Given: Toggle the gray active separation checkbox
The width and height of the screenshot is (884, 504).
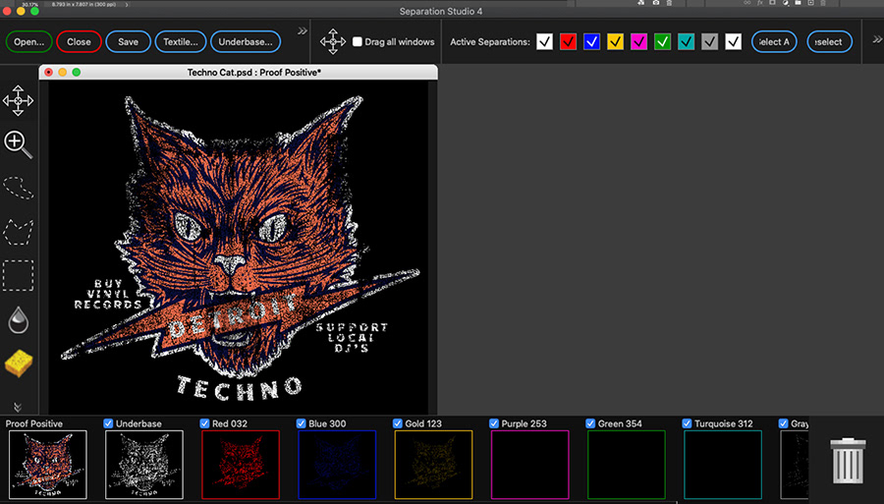Looking at the screenshot, I should click(x=710, y=41).
